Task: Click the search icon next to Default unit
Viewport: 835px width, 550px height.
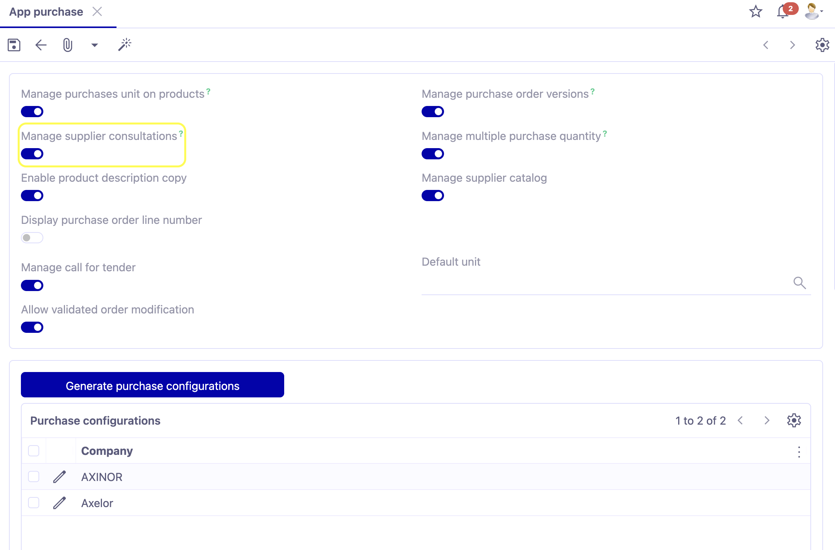Action: pos(800,283)
